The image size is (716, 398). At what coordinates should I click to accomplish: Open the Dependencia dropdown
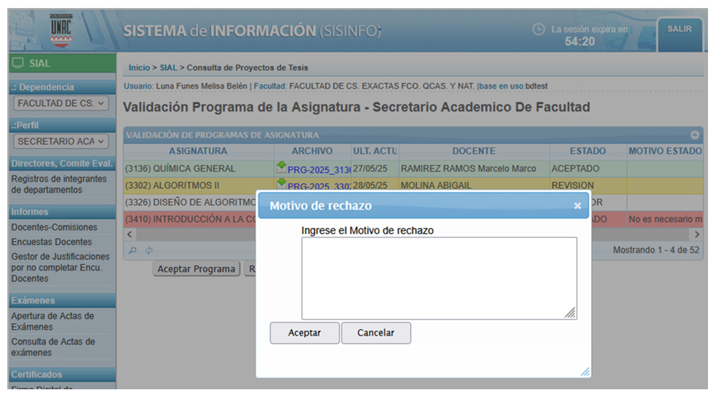click(62, 104)
